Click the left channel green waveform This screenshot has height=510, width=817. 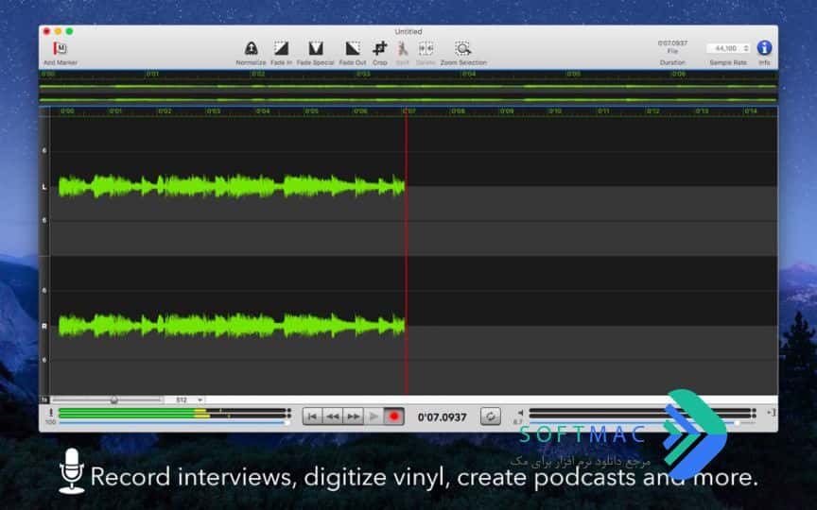(x=232, y=186)
